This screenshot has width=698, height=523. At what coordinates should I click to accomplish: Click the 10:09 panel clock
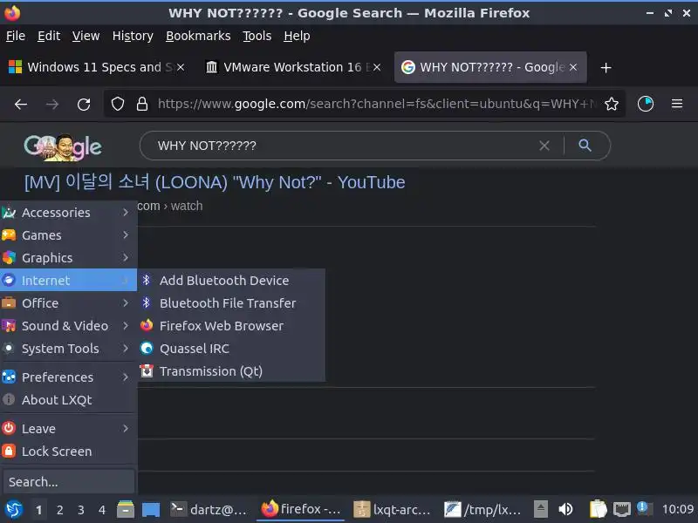click(x=678, y=509)
